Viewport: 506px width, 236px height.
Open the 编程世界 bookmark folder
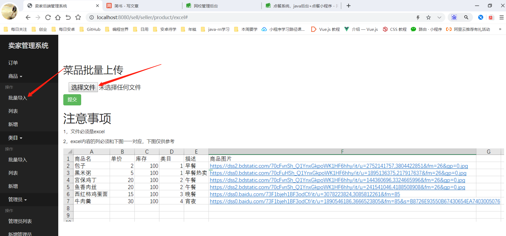(x=117, y=29)
